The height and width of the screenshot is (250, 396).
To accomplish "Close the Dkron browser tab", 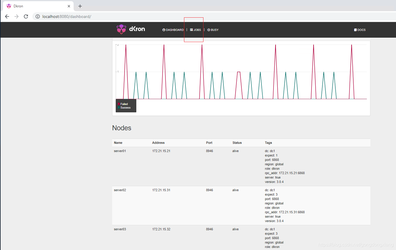I will pyautogui.click(x=69, y=6).
